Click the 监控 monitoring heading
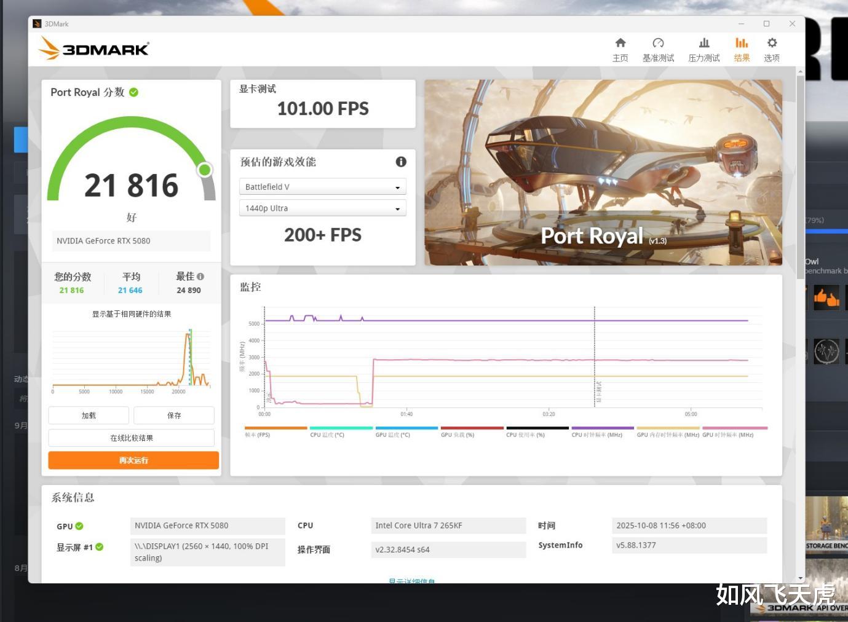The image size is (848, 622). (x=250, y=287)
